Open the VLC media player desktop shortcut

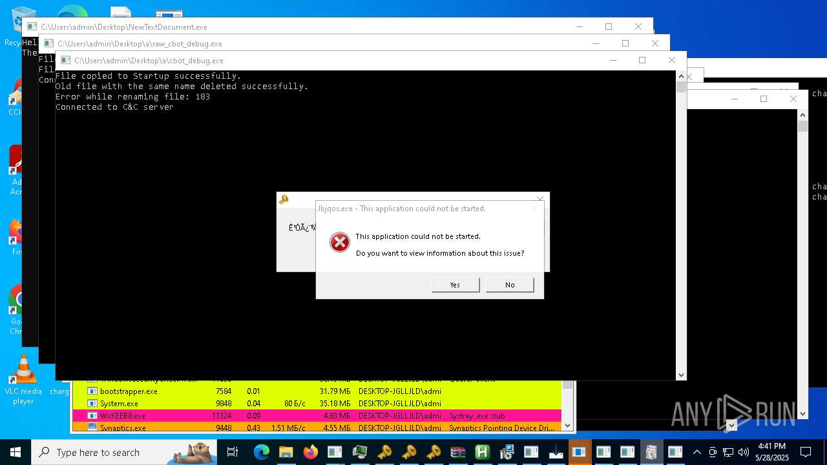click(x=24, y=380)
